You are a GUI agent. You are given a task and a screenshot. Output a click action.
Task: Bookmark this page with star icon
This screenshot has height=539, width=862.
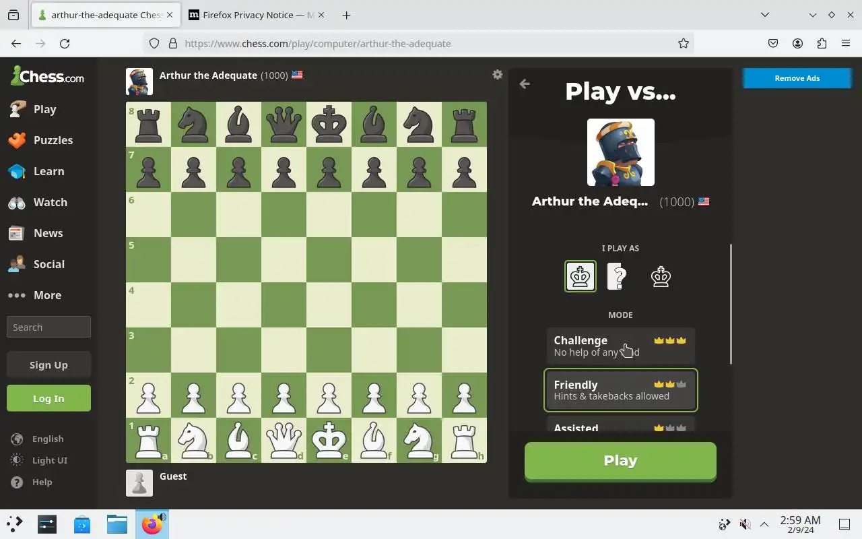coord(683,43)
